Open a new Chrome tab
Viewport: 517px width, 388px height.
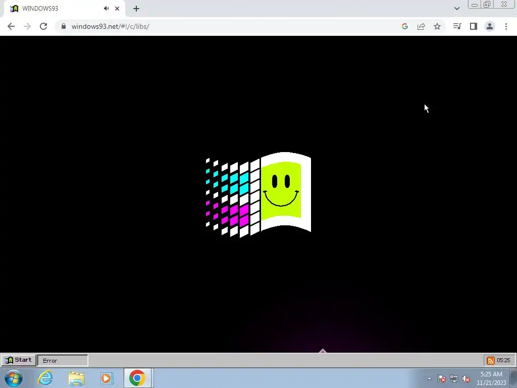(136, 9)
